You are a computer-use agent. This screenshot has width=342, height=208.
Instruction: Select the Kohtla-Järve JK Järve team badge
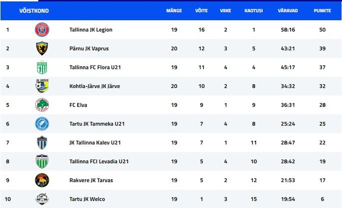(42, 86)
